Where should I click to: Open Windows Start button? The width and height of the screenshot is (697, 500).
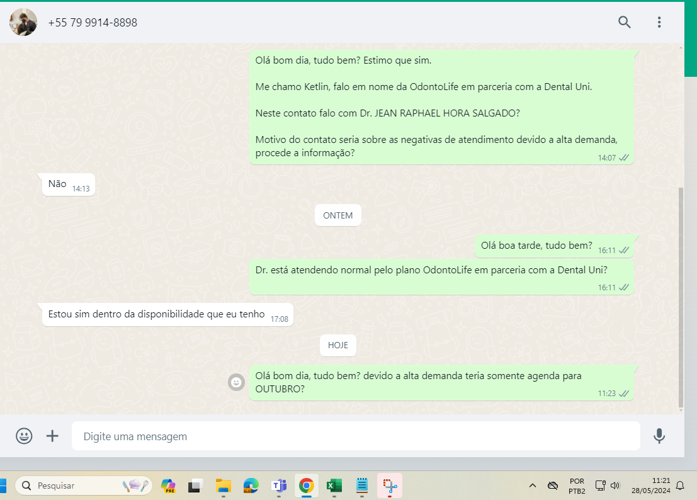coord(3,486)
